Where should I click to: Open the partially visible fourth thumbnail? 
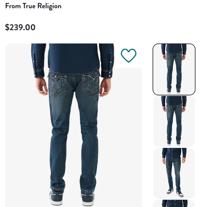[x=174, y=203]
